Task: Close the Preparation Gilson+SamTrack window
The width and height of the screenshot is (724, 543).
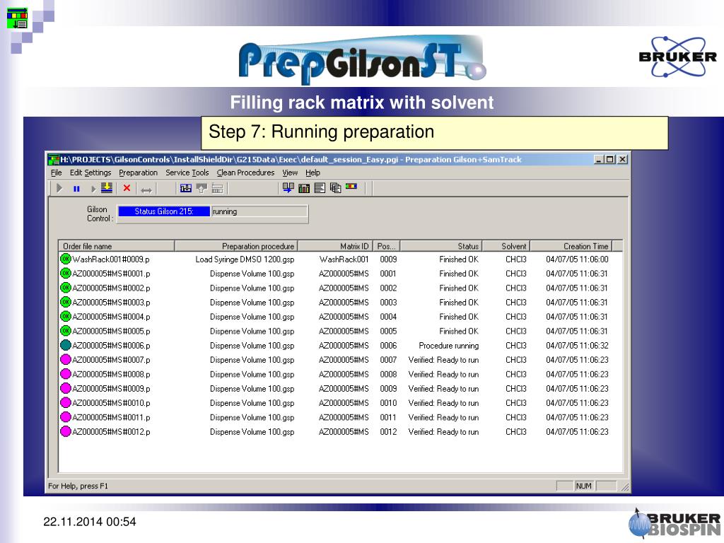Action: click(622, 159)
